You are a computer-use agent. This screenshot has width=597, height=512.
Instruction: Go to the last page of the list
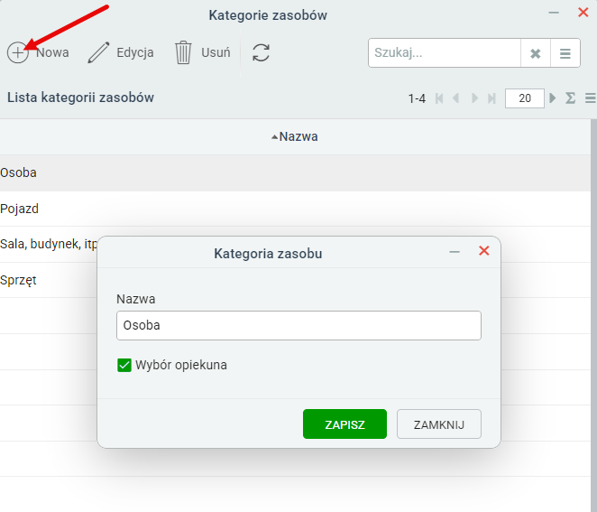[x=491, y=98]
